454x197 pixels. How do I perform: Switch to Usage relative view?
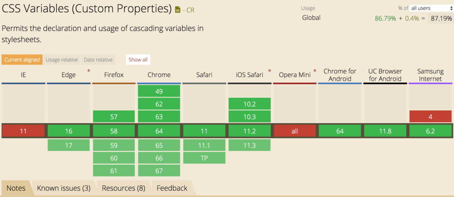tap(62, 60)
